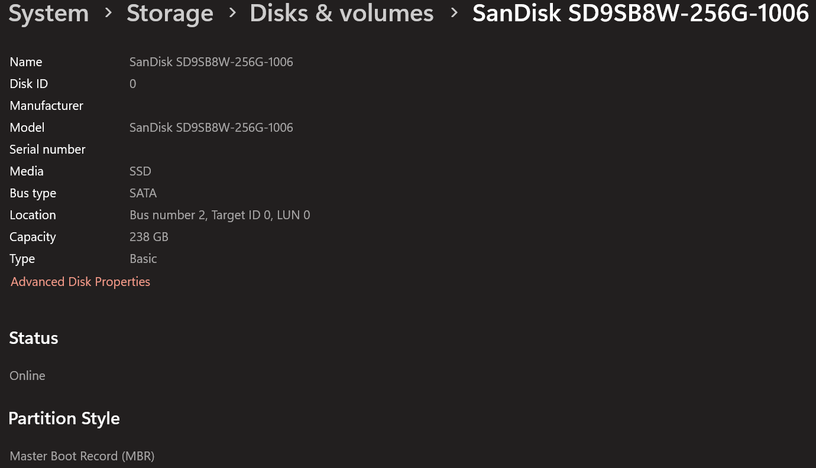Select the Name value SanDisk SD9SB8W-256G-1006

tap(211, 62)
